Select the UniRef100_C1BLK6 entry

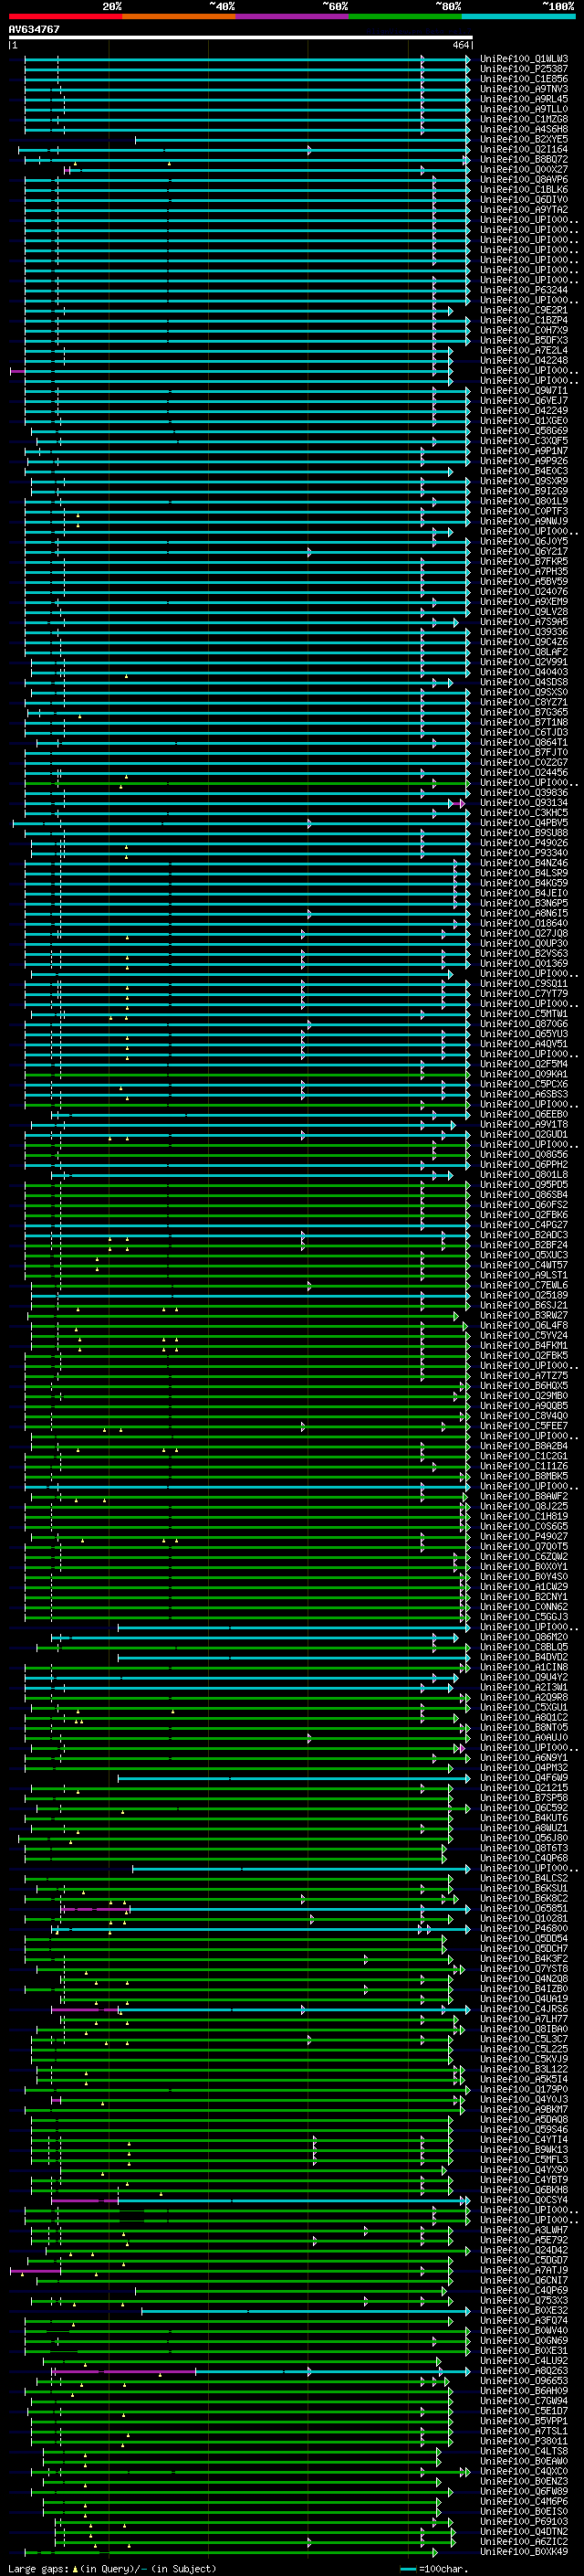pyautogui.click(x=523, y=189)
